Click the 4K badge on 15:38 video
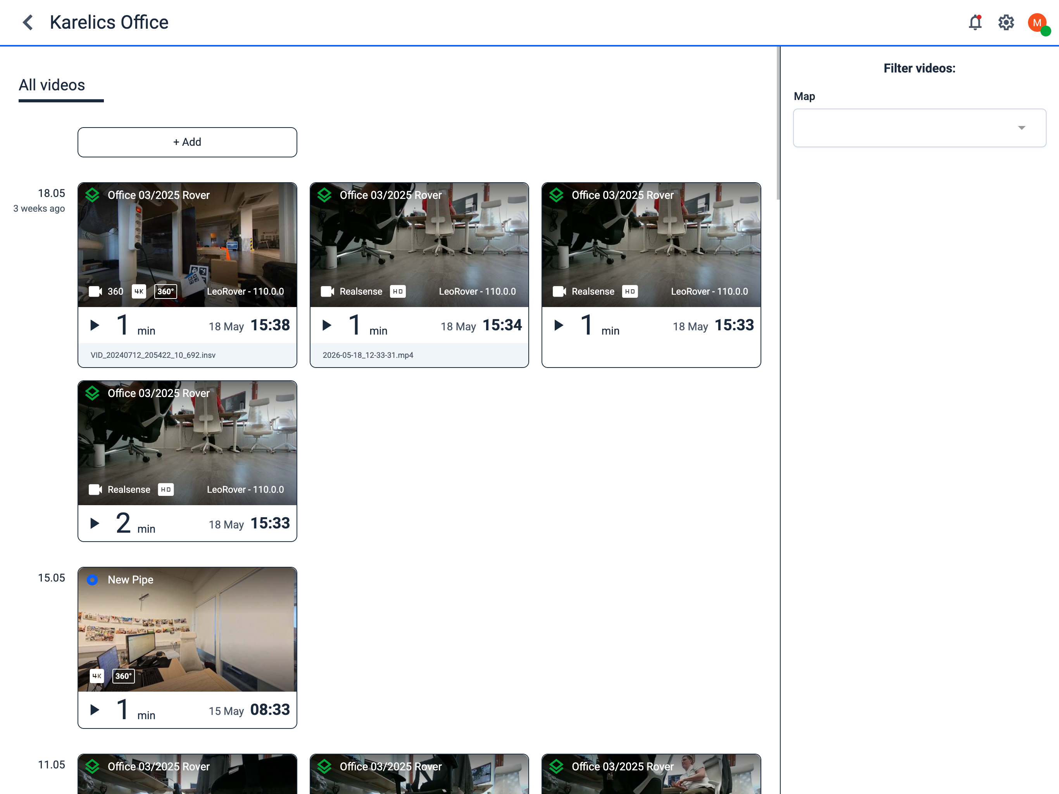Viewport: 1059px width, 794px height. point(139,292)
